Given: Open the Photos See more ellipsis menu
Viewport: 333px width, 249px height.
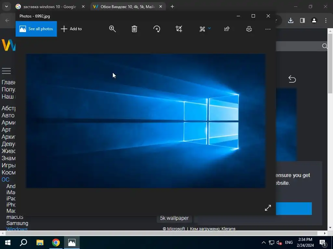Looking at the screenshot, I should coord(268,29).
